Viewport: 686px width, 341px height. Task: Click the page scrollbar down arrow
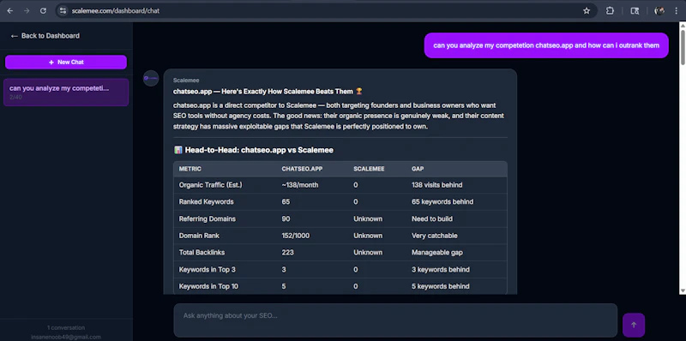coord(683,290)
